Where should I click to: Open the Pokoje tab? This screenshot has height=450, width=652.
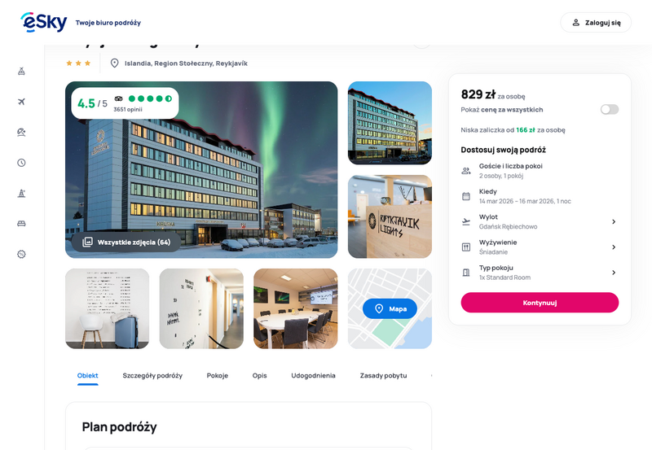pos(218,376)
